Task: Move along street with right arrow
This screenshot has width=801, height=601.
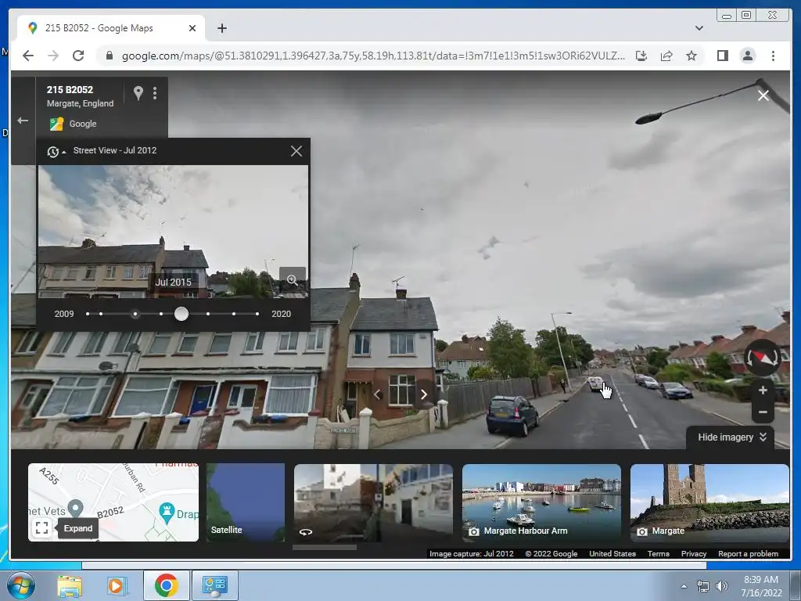Action: (x=423, y=394)
